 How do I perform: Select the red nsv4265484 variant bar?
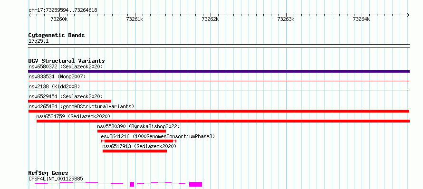[x=219, y=111]
